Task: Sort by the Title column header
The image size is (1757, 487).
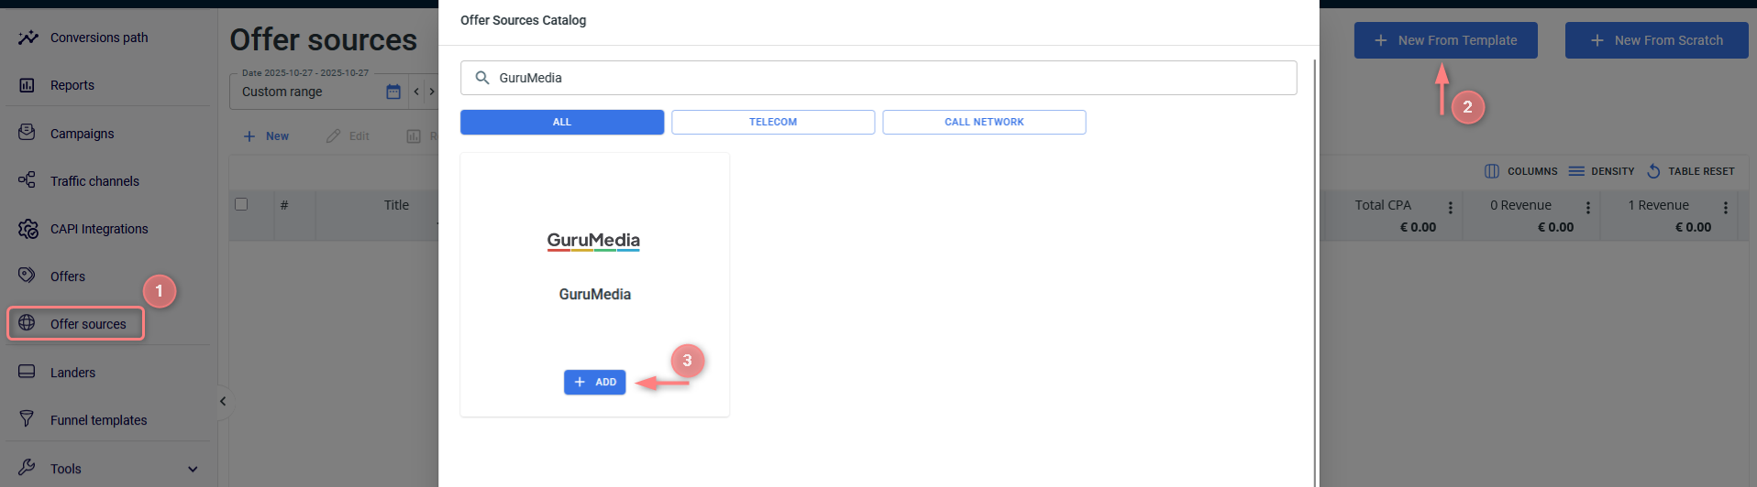Action: click(396, 205)
